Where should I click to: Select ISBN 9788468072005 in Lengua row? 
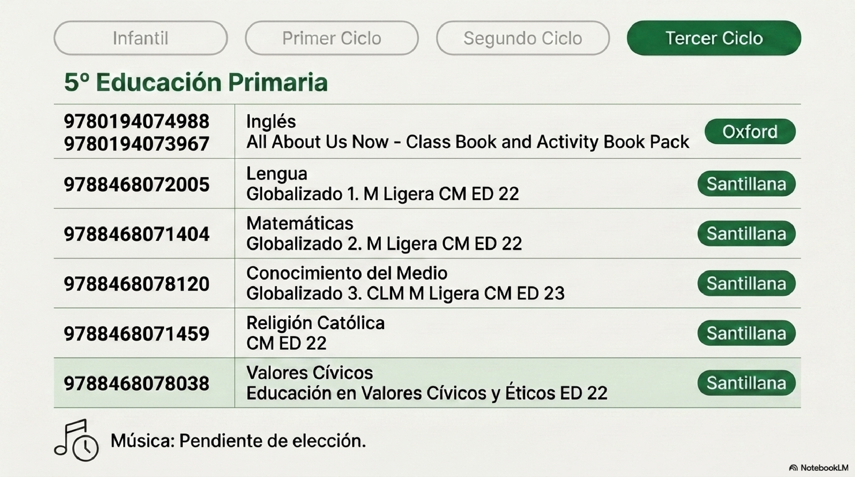pos(137,185)
